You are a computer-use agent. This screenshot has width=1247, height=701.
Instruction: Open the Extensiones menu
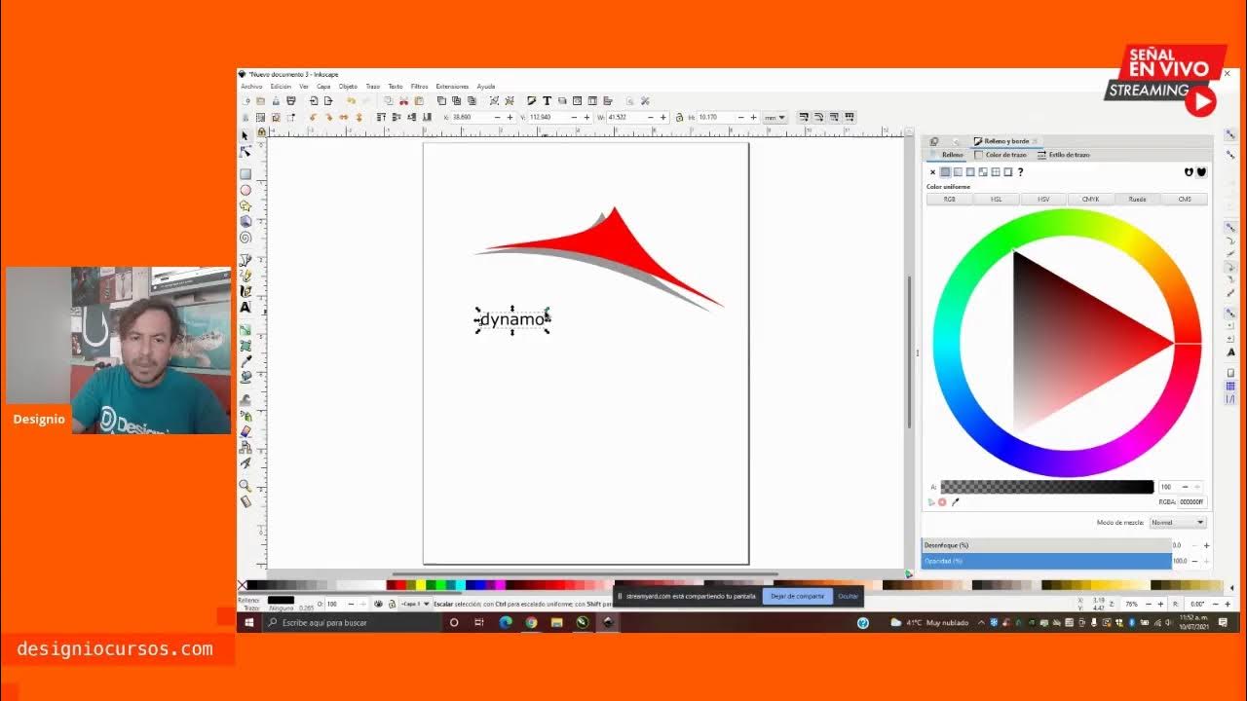[452, 86]
